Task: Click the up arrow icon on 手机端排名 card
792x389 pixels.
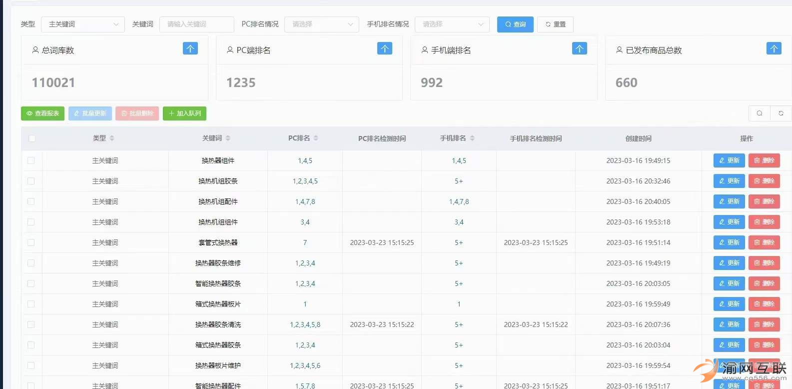Action: coord(579,48)
